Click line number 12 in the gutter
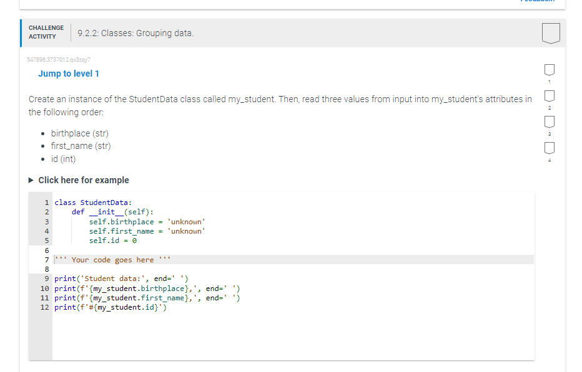 click(x=44, y=307)
